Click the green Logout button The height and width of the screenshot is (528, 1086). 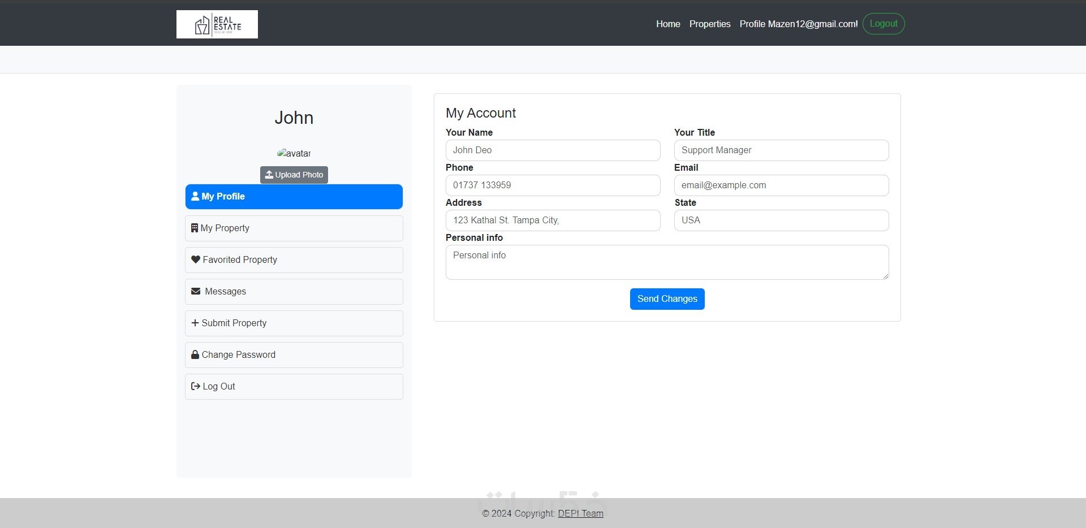(x=884, y=24)
